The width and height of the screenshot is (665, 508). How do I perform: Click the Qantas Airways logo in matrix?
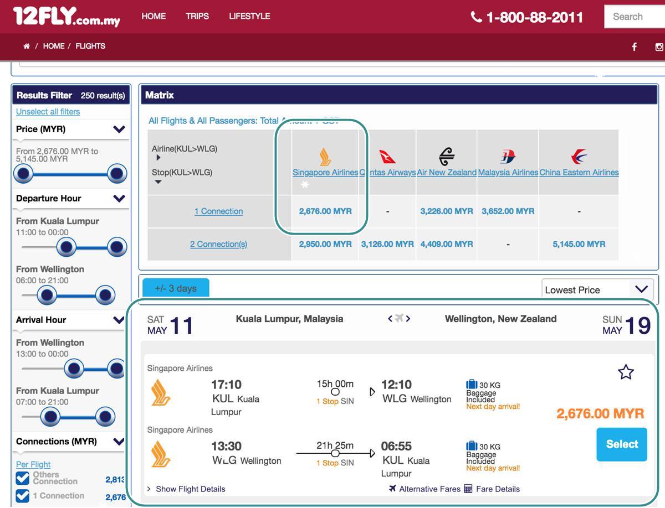click(x=387, y=157)
